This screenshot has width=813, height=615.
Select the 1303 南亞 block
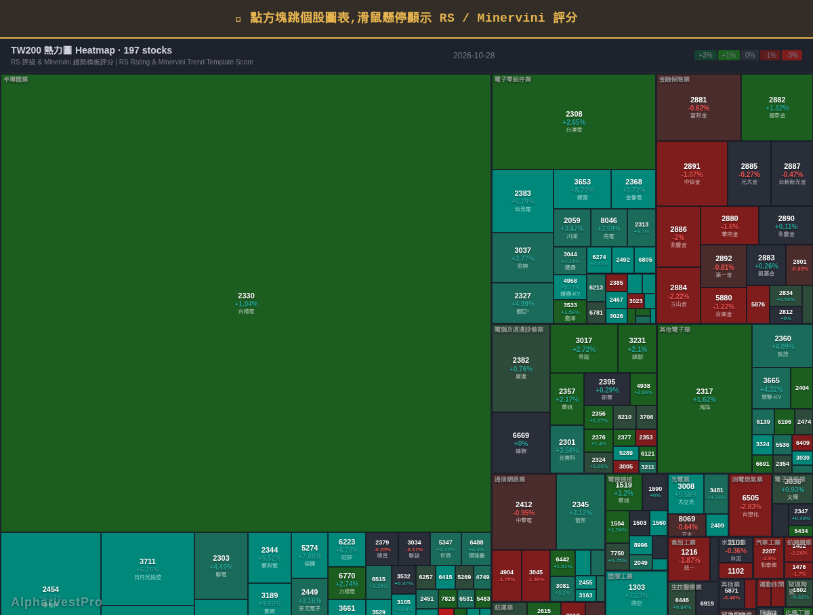[x=636, y=594]
